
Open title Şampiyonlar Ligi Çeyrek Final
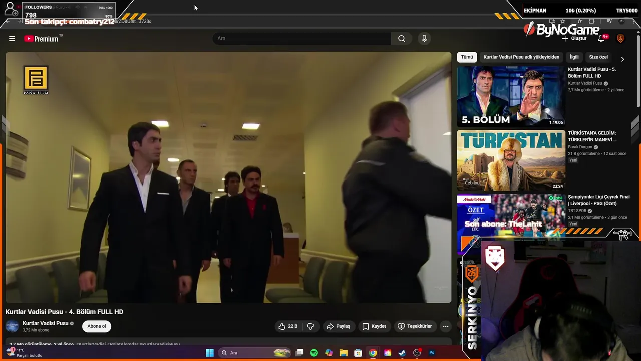point(599,200)
